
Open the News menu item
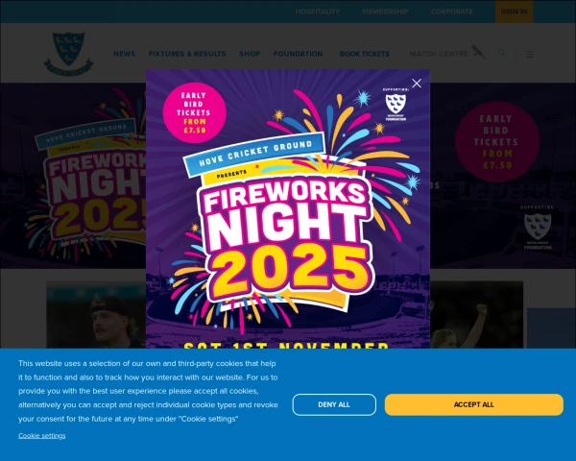point(124,54)
